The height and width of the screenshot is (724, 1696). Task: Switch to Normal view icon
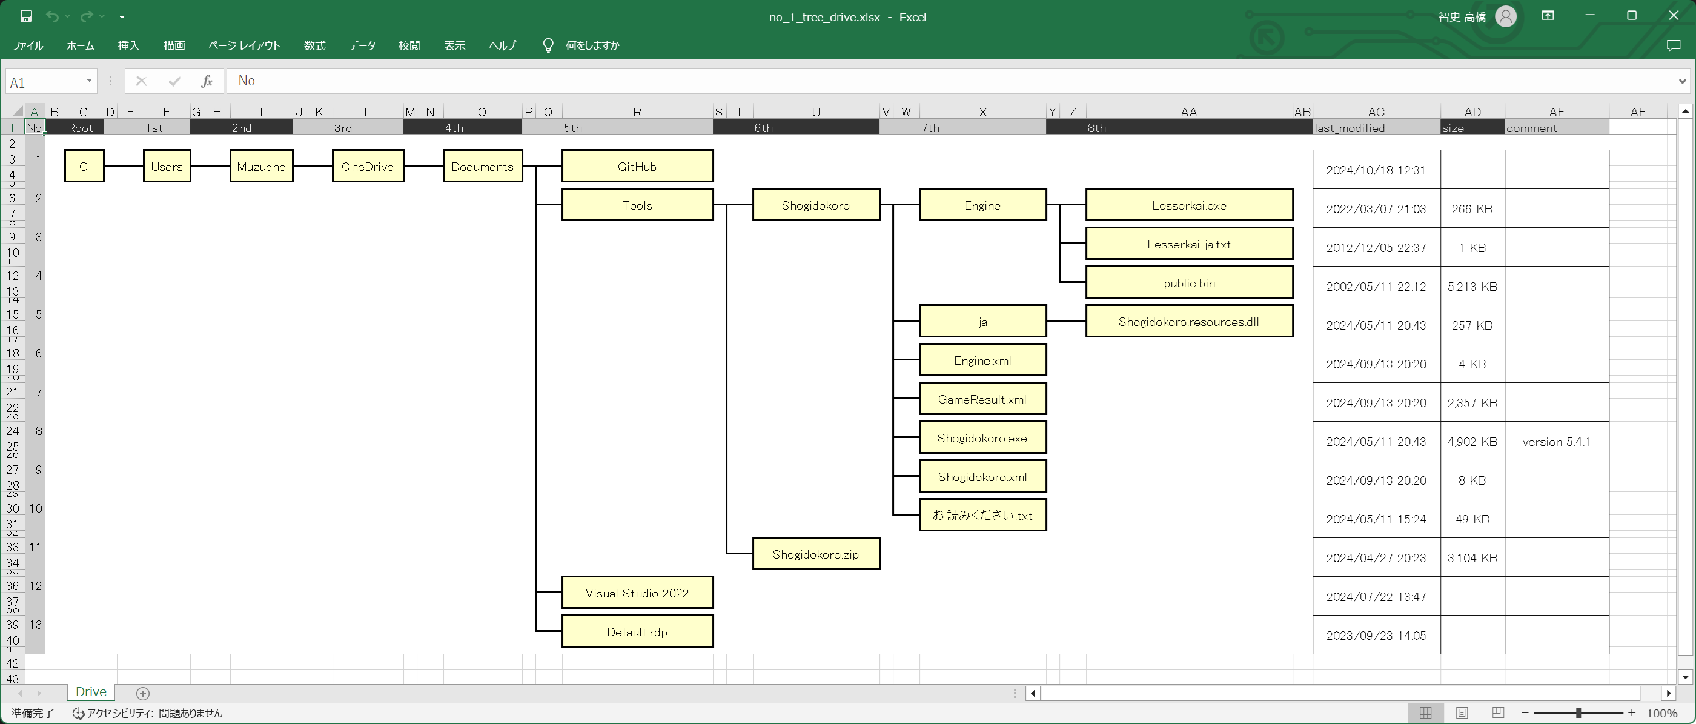point(1425,713)
